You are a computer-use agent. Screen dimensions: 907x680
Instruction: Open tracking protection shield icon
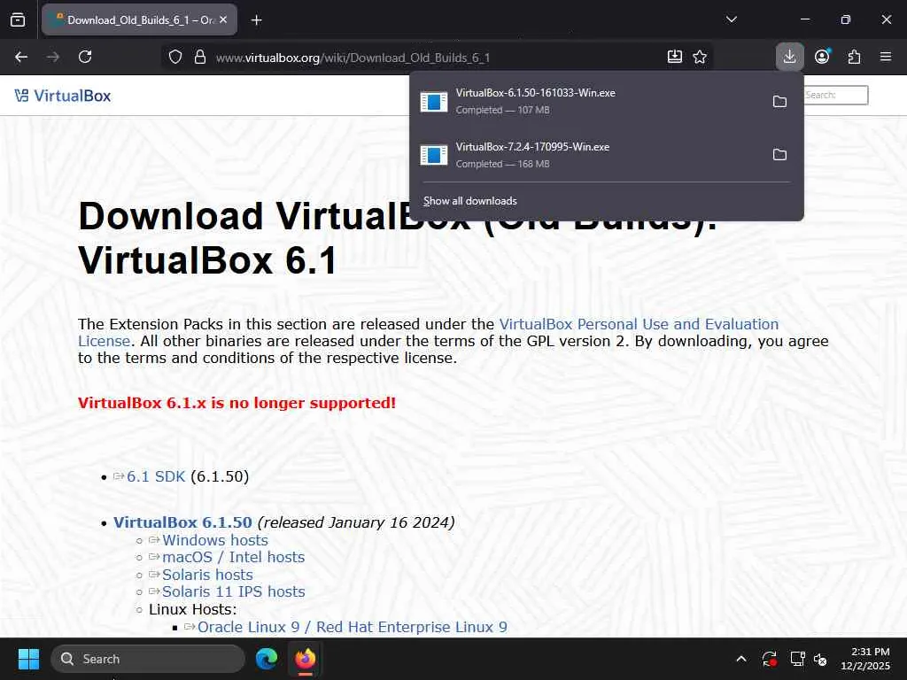pos(175,57)
